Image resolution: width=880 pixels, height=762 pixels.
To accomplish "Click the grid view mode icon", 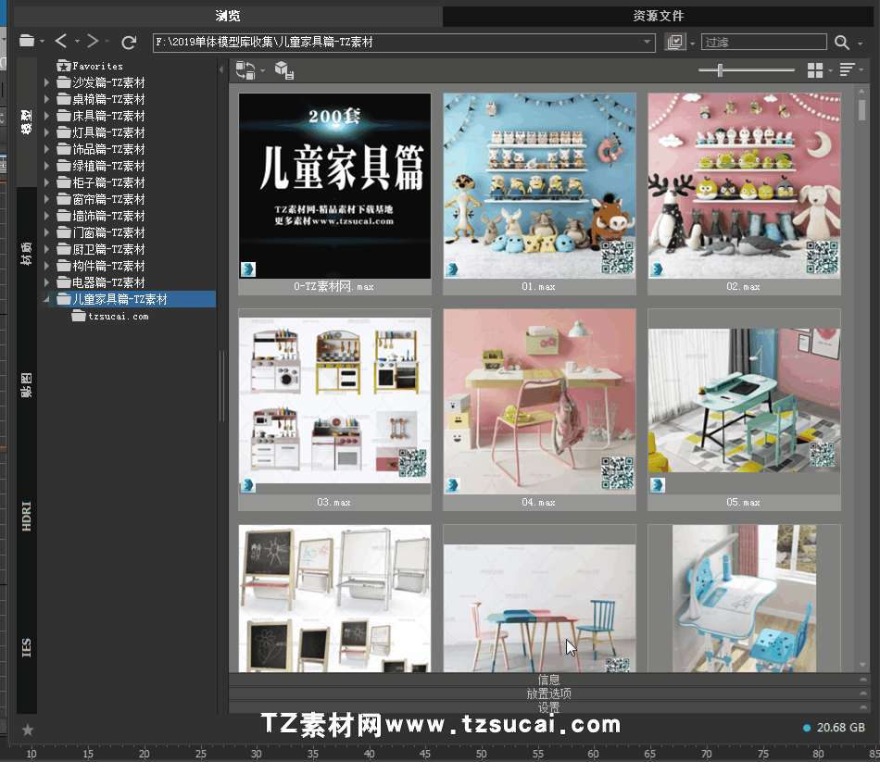I will click(815, 70).
